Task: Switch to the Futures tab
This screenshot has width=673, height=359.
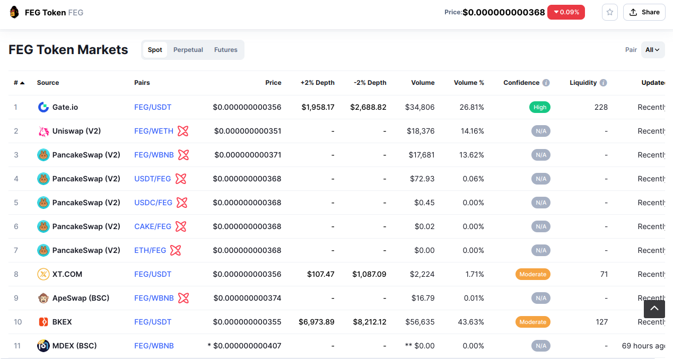Action: (x=226, y=50)
